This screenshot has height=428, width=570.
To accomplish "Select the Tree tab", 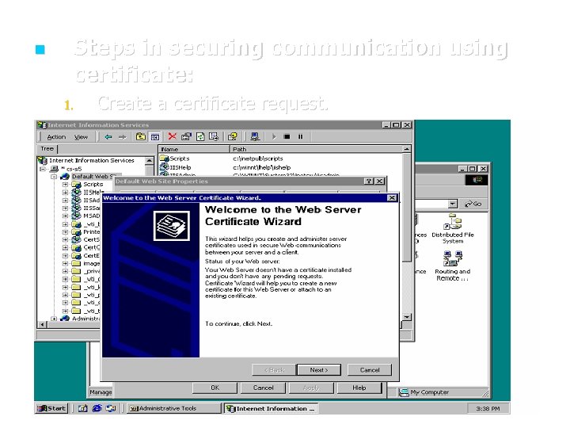I will click(x=47, y=149).
